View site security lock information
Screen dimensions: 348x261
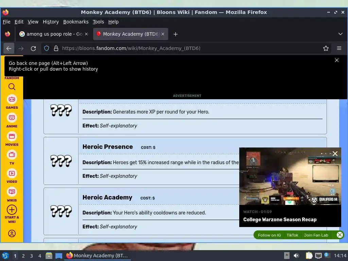pyautogui.click(x=56, y=48)
